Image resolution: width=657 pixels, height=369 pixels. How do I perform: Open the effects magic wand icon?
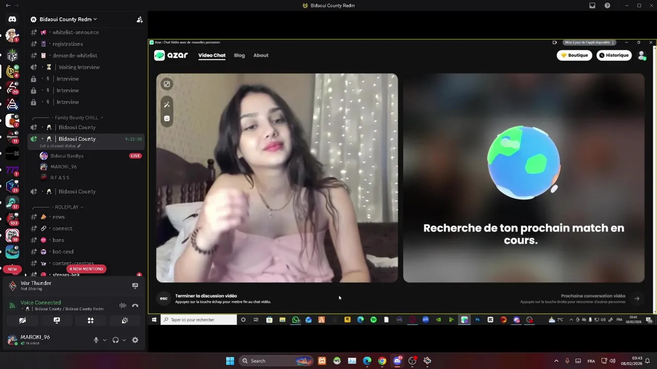167,105
